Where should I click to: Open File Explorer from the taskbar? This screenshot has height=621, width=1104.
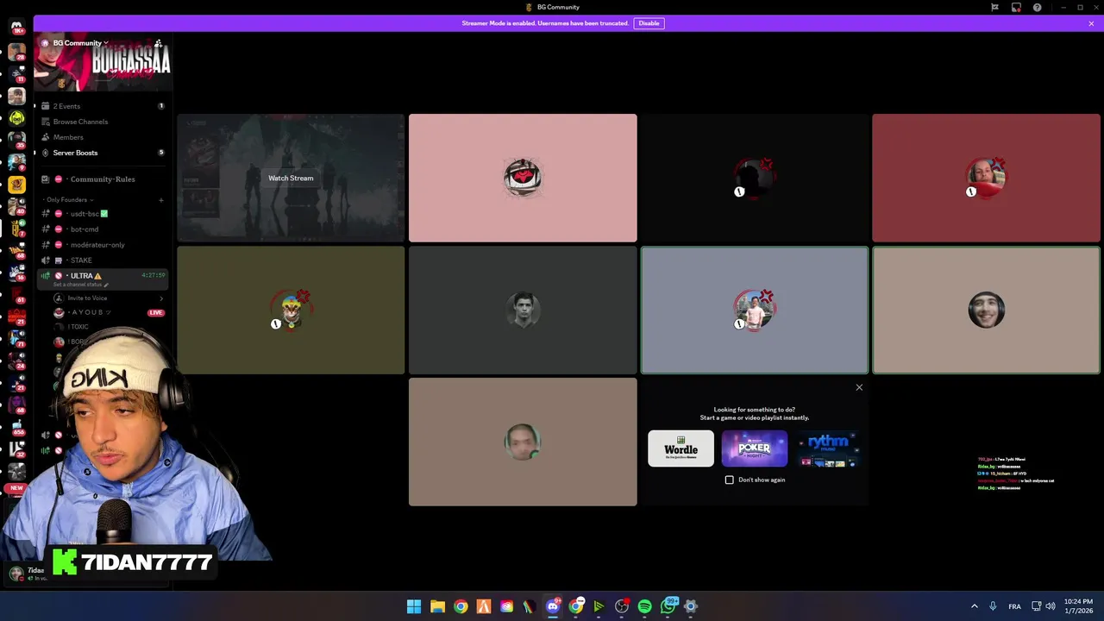tap(437, 606)
